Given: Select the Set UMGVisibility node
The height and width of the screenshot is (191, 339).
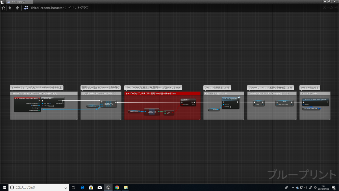Looking at the screenshot, I should (231, 103).
